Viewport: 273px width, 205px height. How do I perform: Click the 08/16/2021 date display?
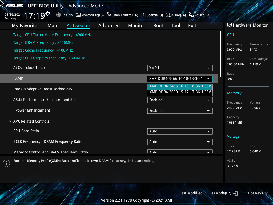coord(13,15)
